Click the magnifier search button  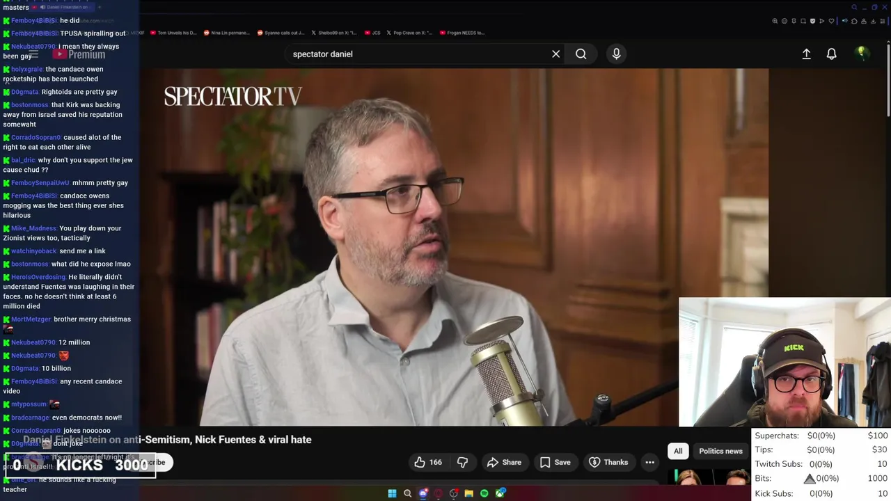pyautogui.click(x=581, y=54)
